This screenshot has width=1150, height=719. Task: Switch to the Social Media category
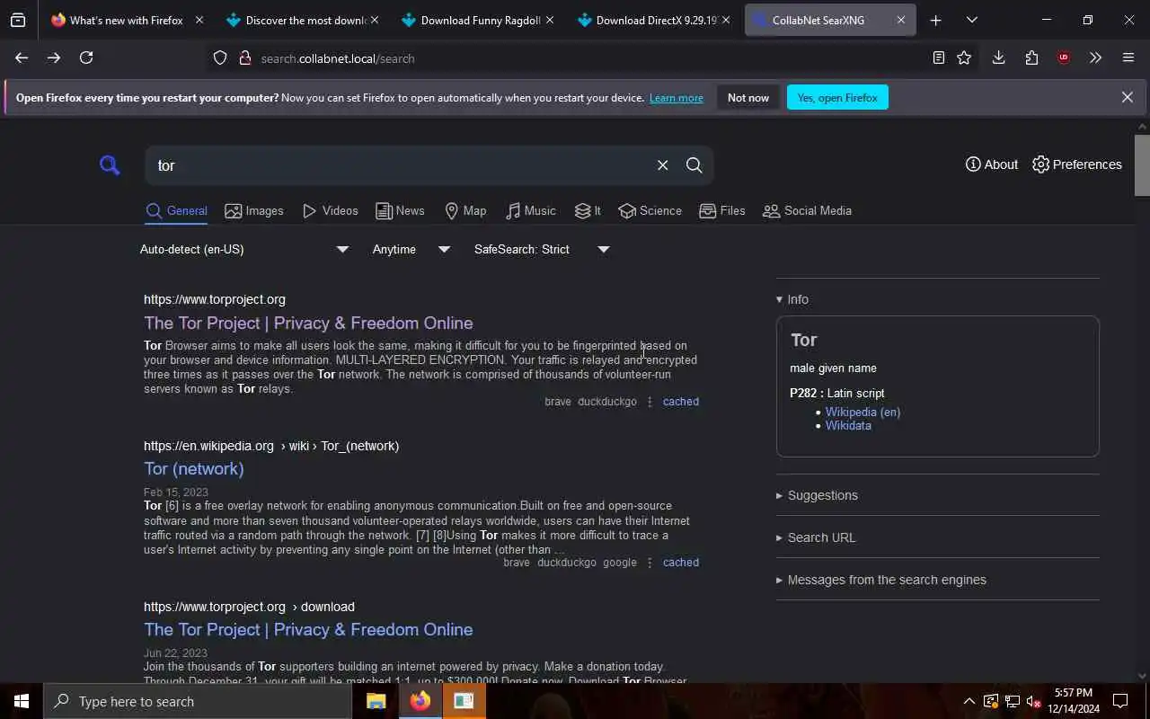coord(807,210)
